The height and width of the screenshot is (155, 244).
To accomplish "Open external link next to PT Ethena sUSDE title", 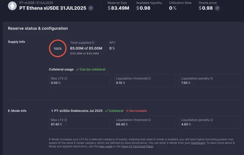I will tap(90, 8).
